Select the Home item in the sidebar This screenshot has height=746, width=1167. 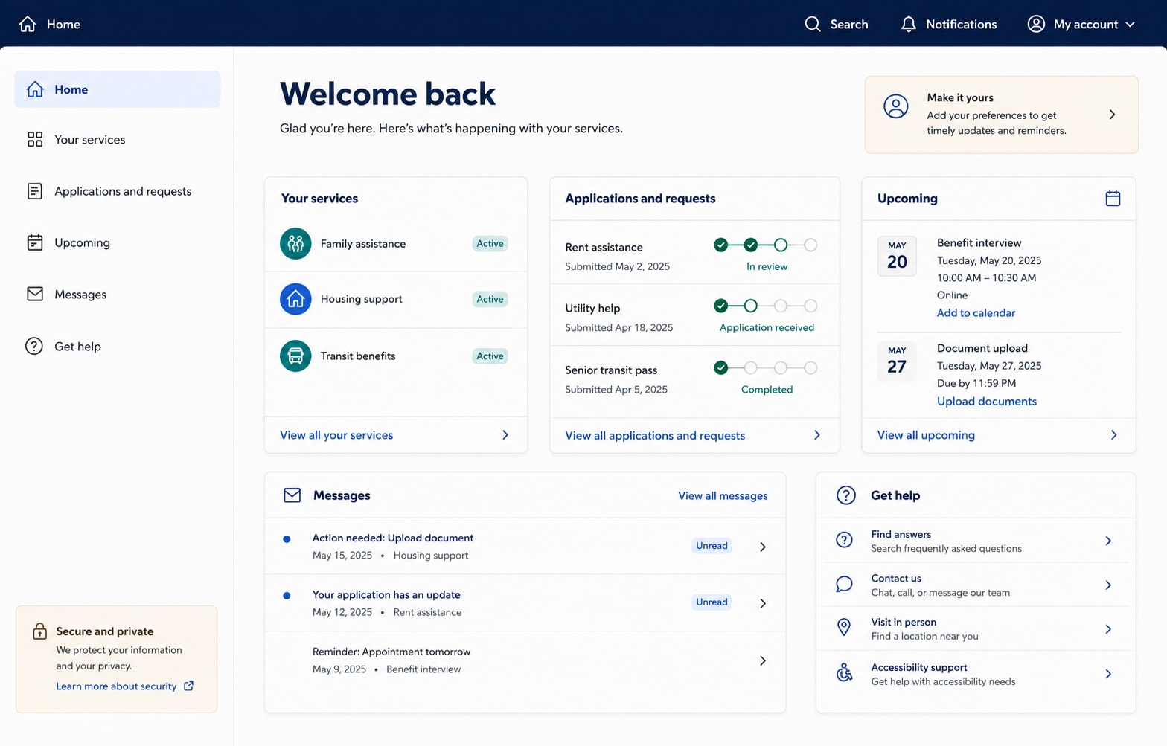pyautogui.click(x=118, y=89)
